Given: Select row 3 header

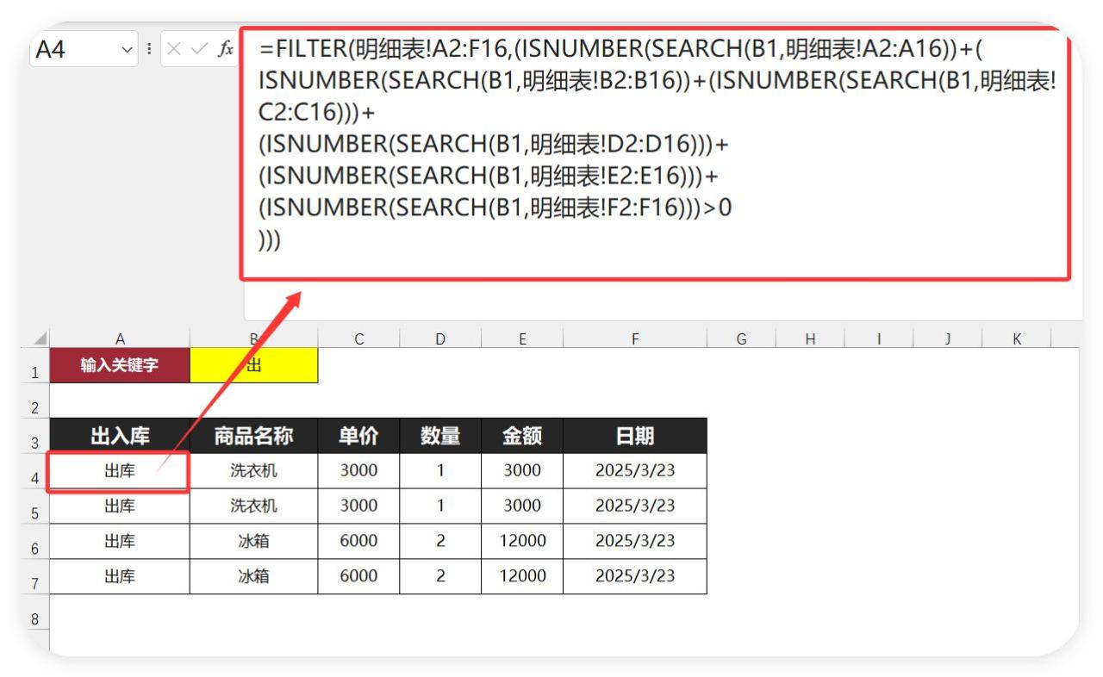Looking at the screenshot, I should point(36,436).
